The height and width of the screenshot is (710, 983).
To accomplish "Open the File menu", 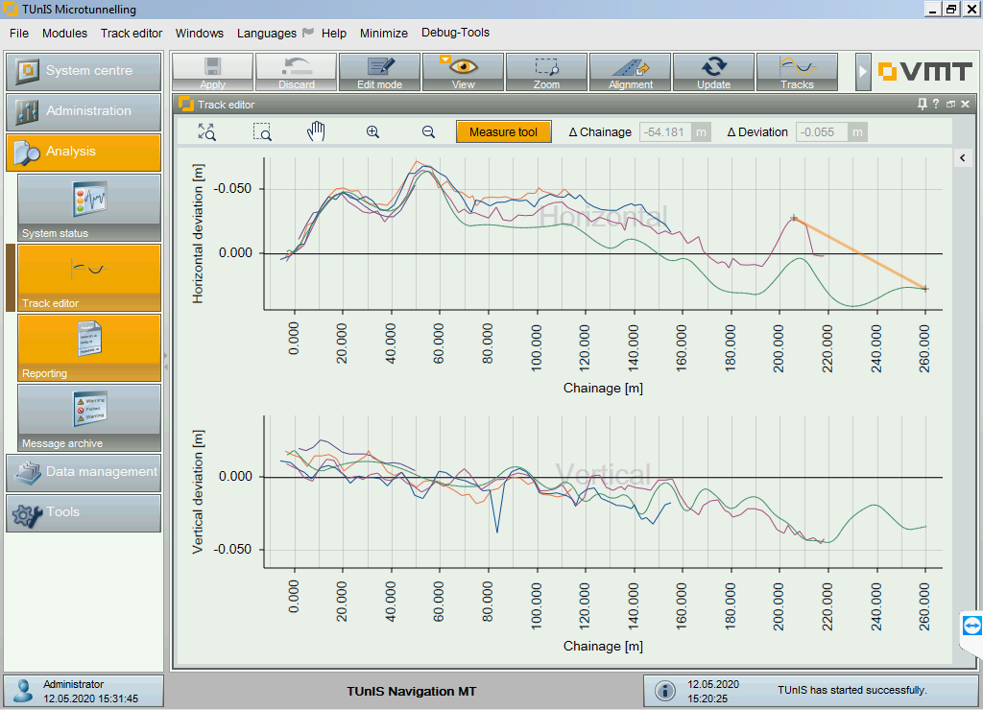I will tap(19, 34).
